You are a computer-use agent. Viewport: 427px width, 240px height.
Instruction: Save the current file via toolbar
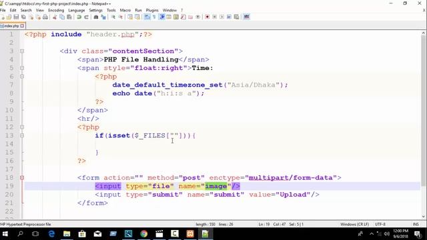coord(16,17)
